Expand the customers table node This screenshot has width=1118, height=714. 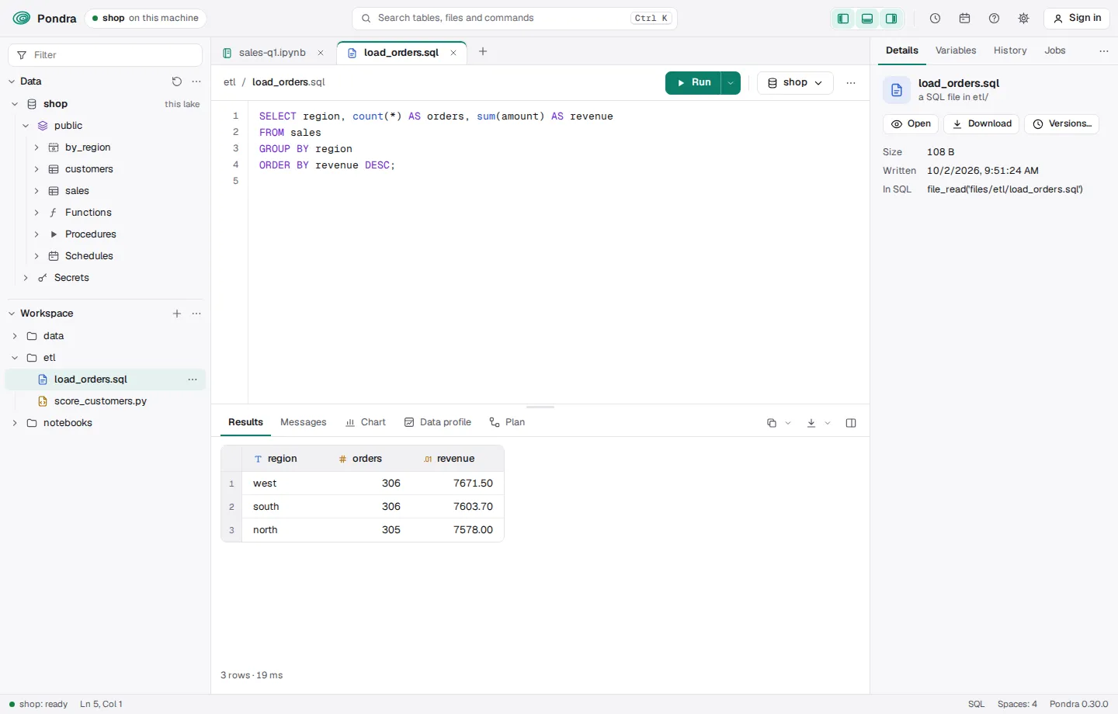pyautogui.click(x=36, y=169)
